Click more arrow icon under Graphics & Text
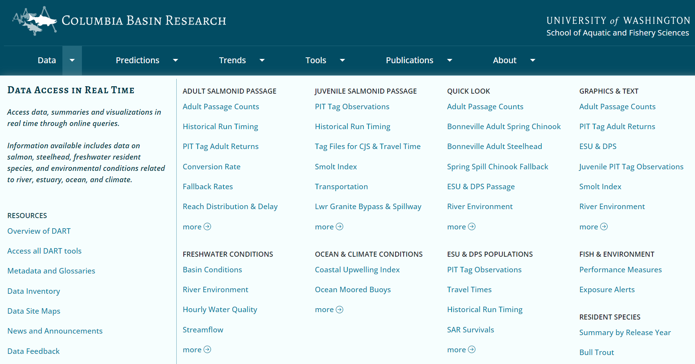This screenshot has width=695, height=364. click(604, 227)
